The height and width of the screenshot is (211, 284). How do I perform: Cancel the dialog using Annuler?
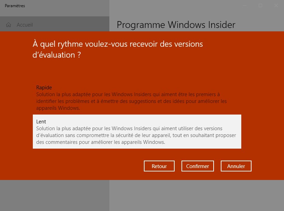click(x=236, y=166)
